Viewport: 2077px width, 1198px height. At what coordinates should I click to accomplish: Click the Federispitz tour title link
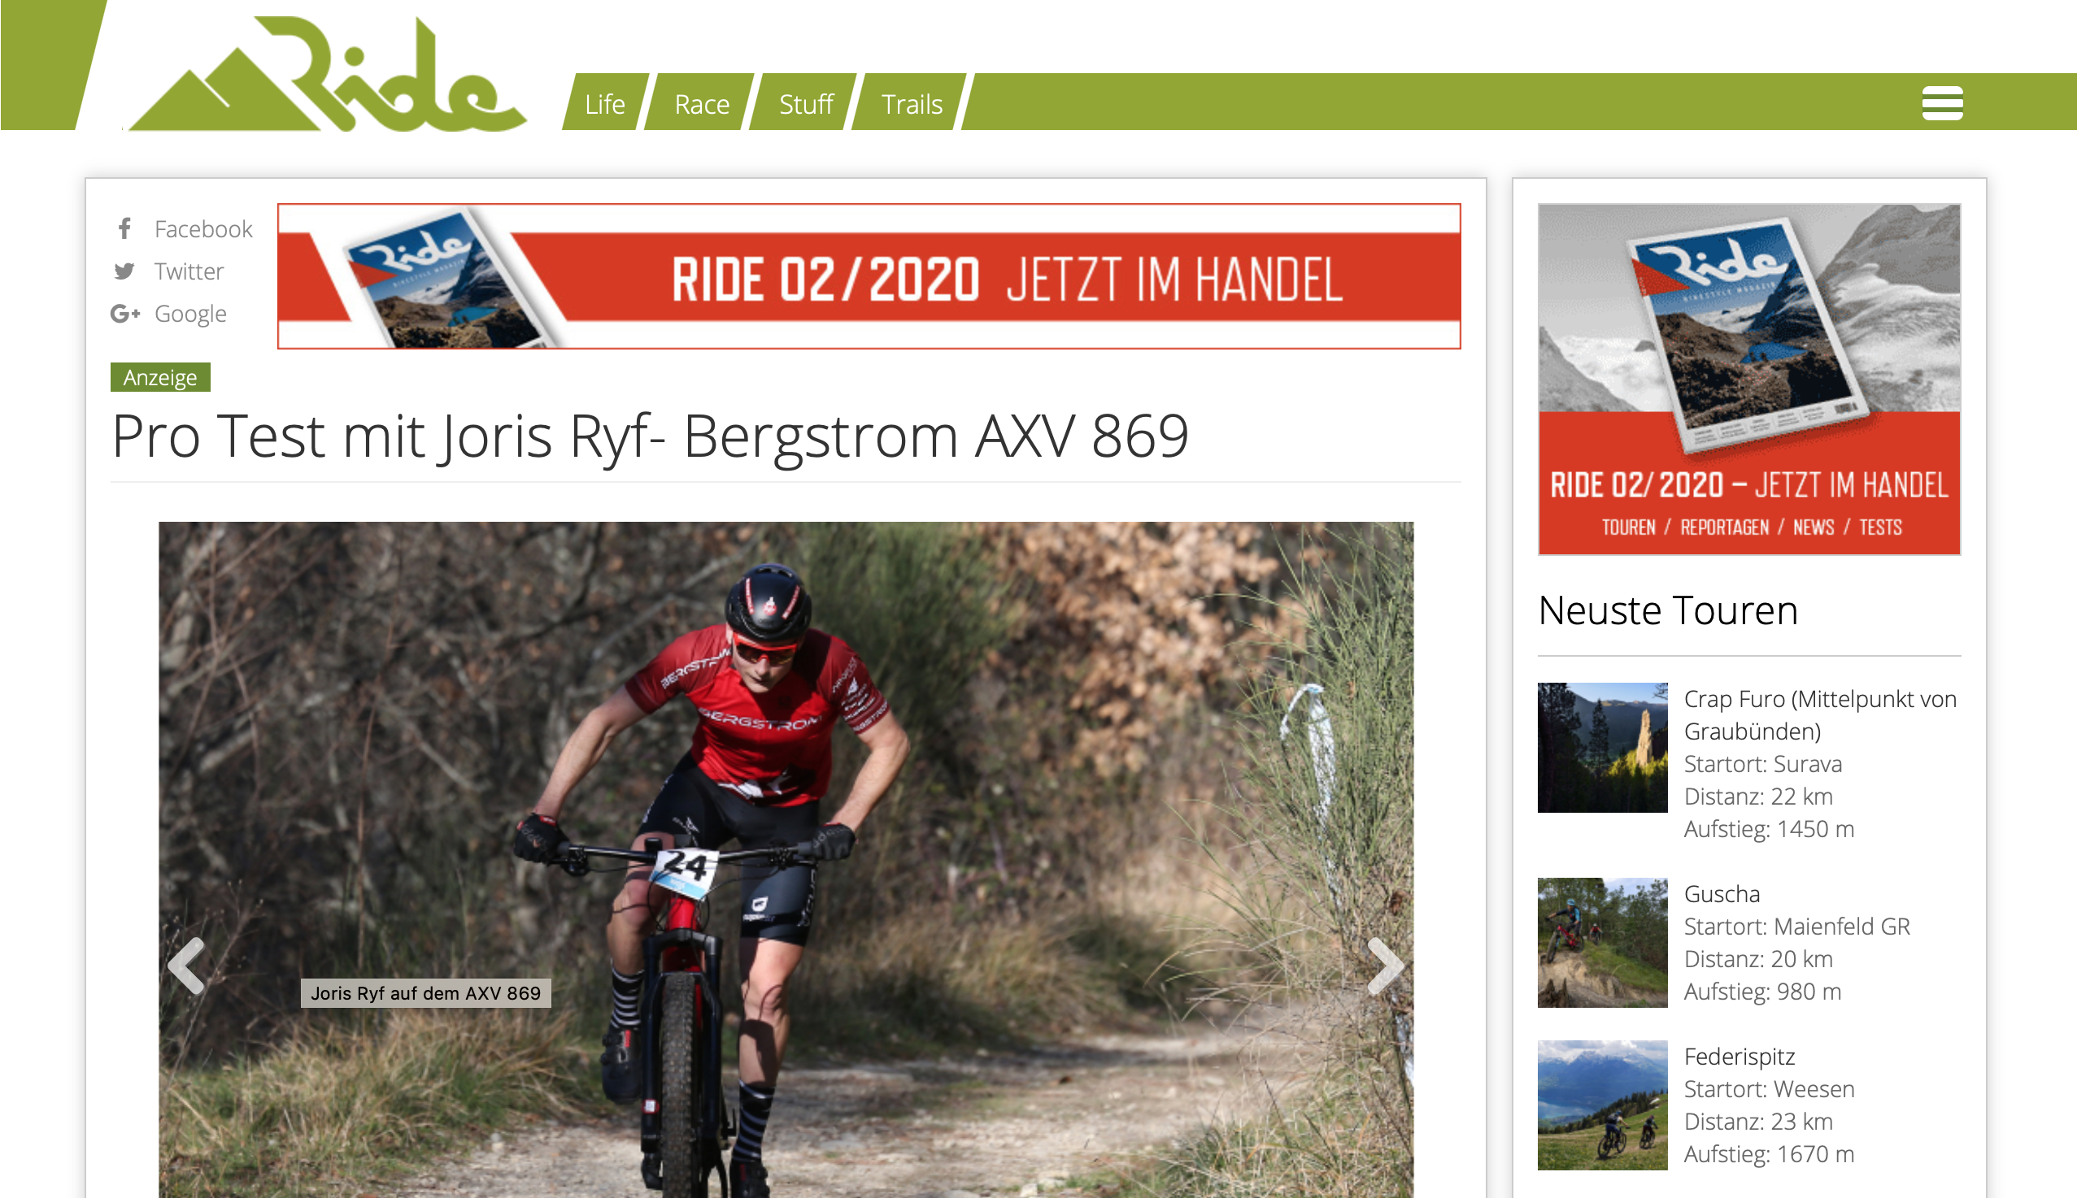coord(1739,1056)
